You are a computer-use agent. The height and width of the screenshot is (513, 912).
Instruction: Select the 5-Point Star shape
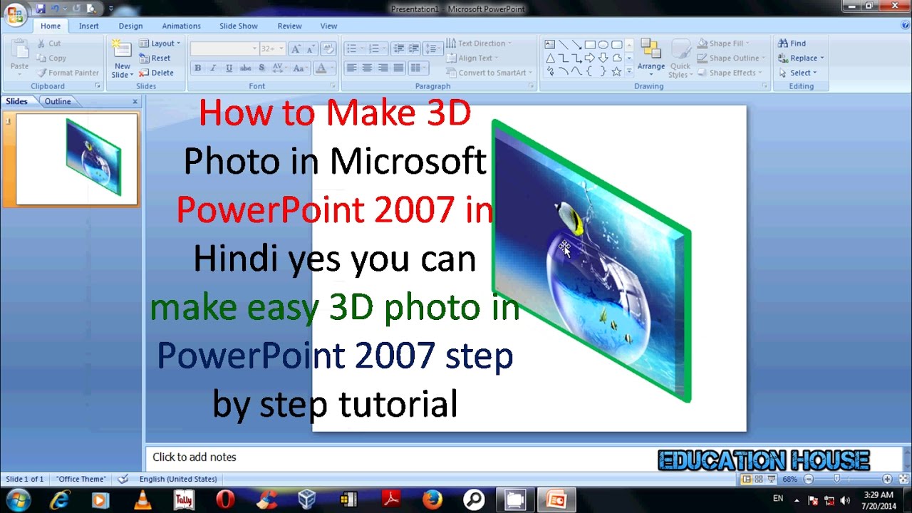point(617,71)
